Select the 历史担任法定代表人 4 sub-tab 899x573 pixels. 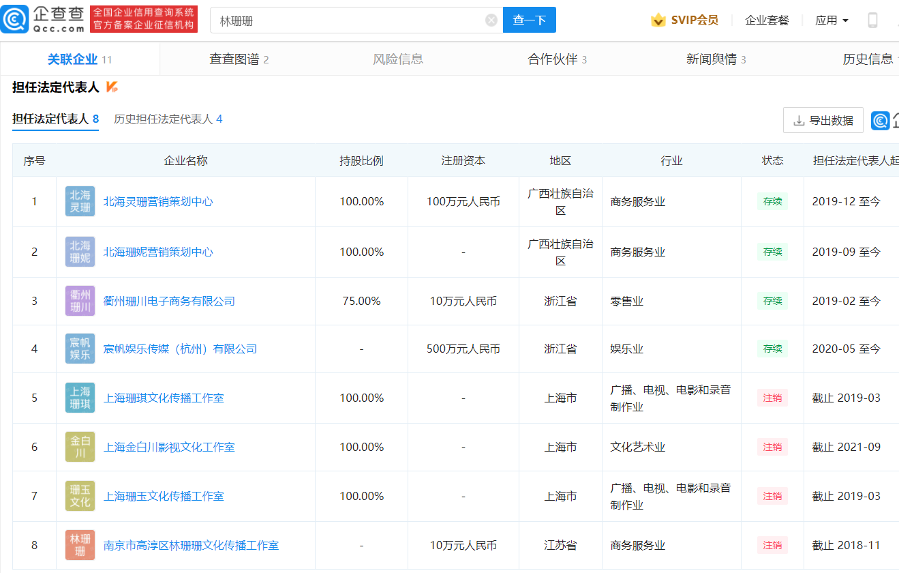pos(168,119)
